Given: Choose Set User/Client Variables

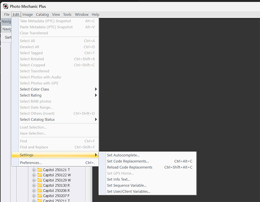Looking at the screenshot, I should 148,192.
